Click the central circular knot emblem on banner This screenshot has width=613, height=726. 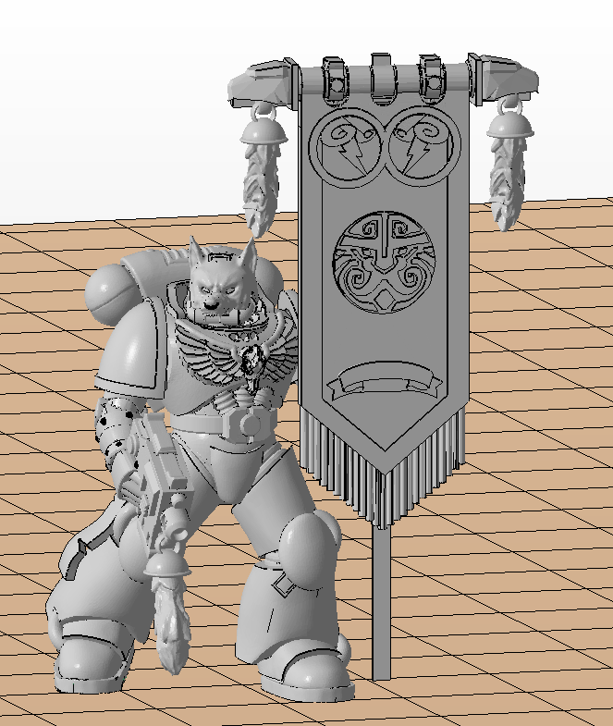[386, 254]
